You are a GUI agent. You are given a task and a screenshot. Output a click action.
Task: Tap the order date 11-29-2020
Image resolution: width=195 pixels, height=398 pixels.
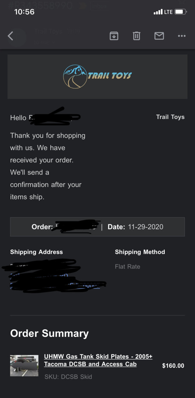click(146, 227)
